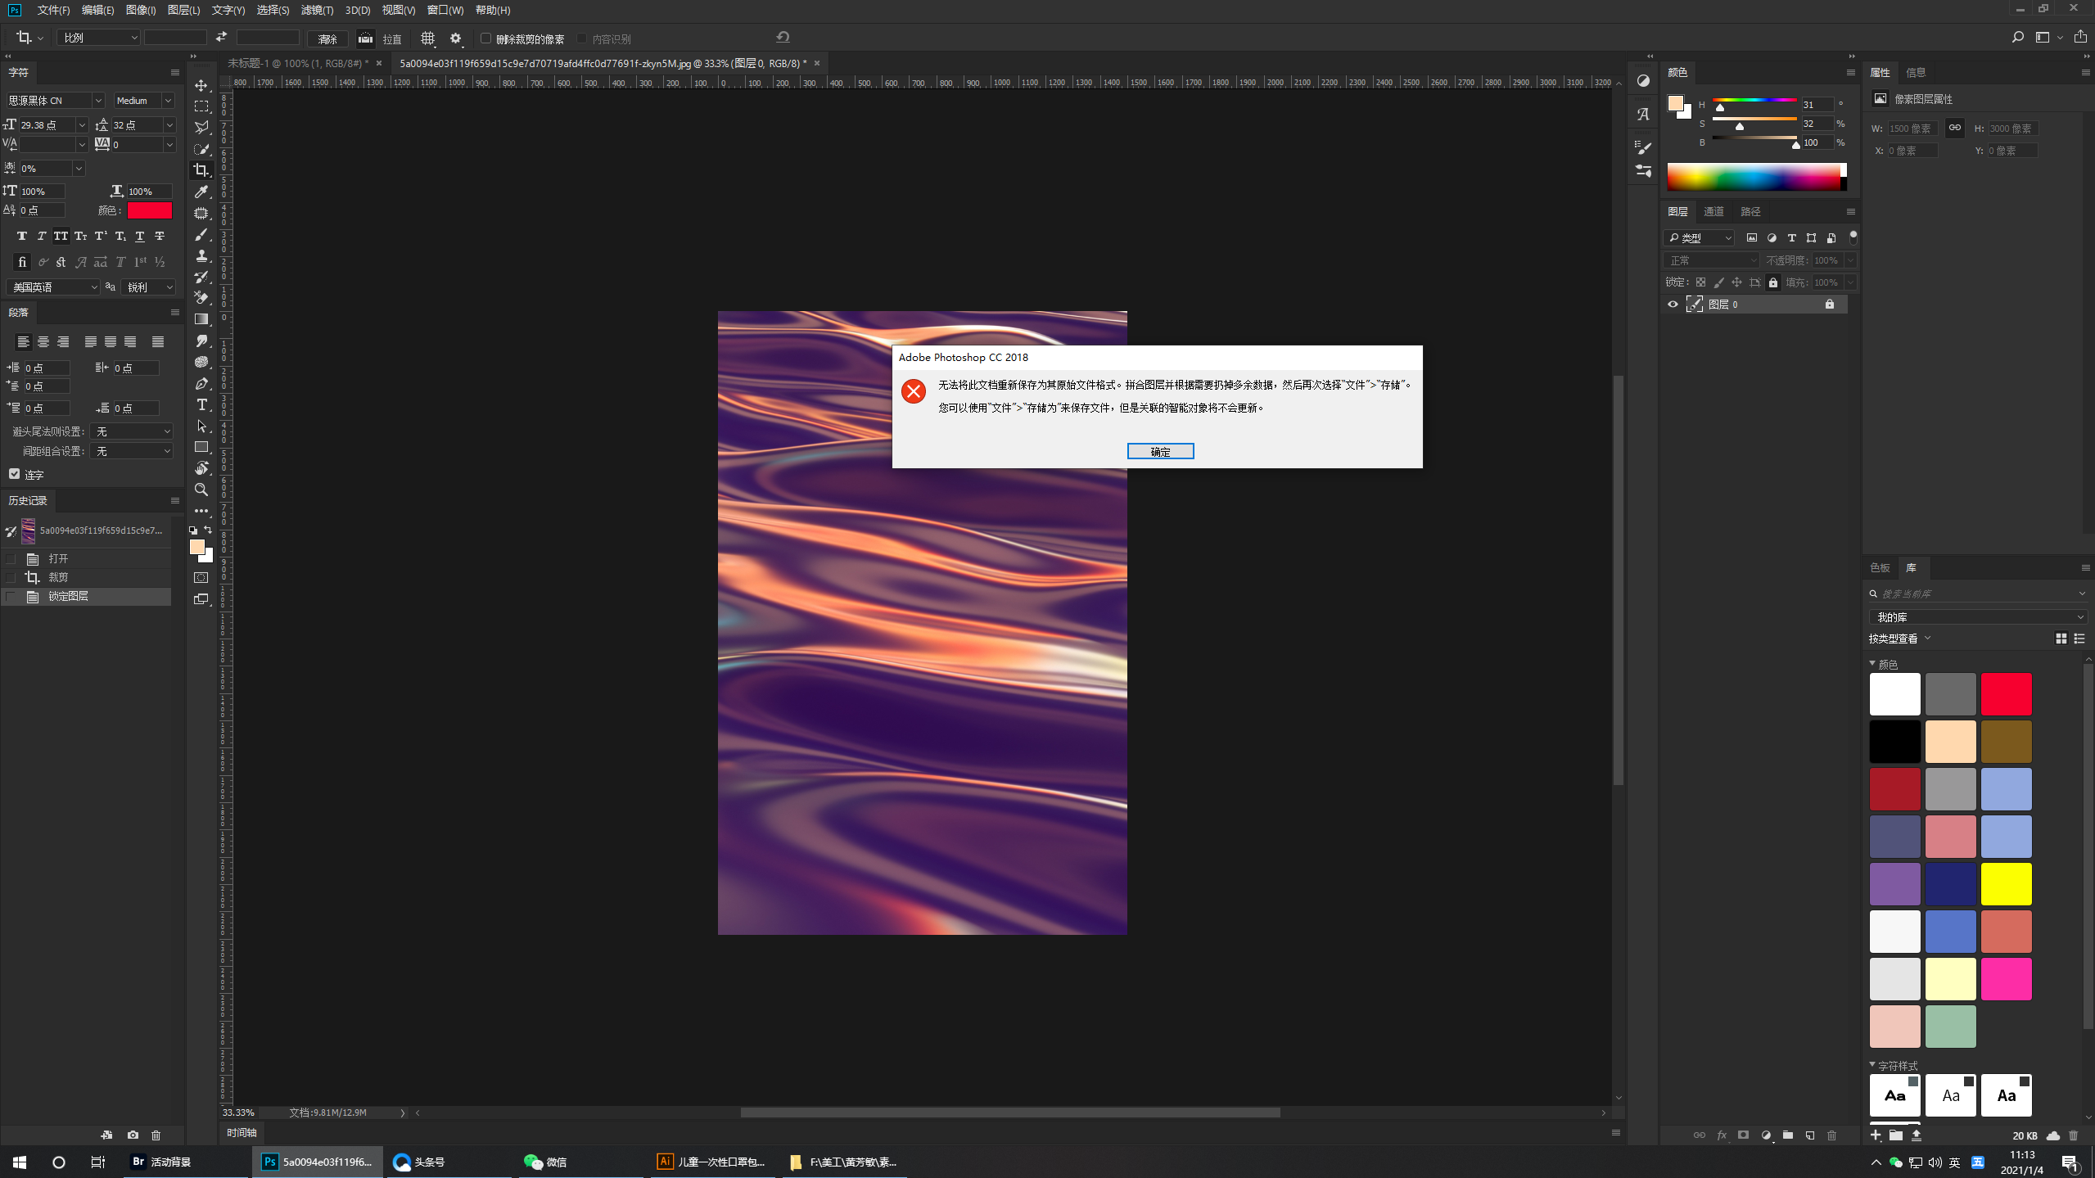The height and width of the screenshot is (1178, 2095).
Task: Select the Move tool
Action: click(201, 85)
